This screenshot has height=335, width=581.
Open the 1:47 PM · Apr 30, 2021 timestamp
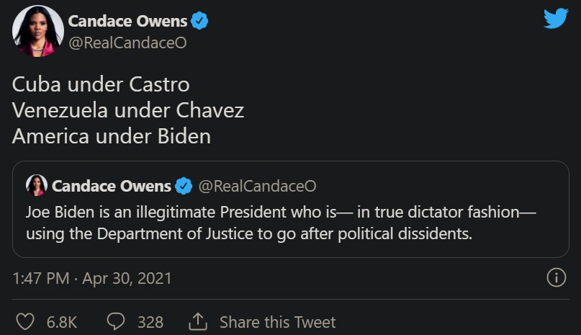tap(92, 278)
